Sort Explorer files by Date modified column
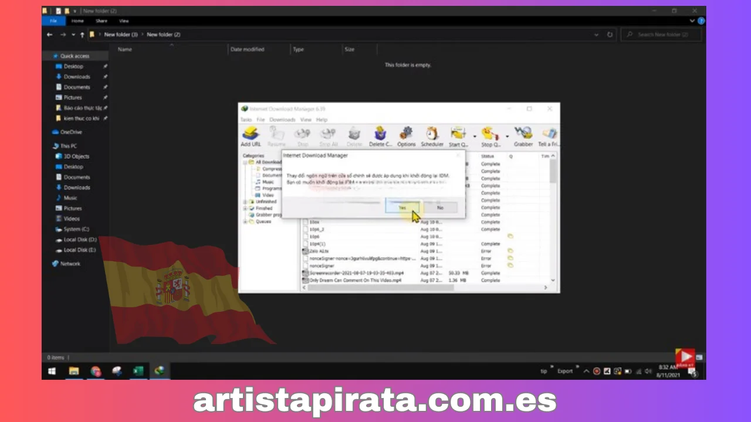Image resolution: width=751 pixels, height=422 pixels. click(248, 49)
